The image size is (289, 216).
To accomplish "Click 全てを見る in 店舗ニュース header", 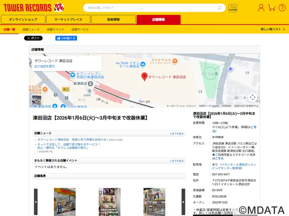I will [x=177, y=134].
